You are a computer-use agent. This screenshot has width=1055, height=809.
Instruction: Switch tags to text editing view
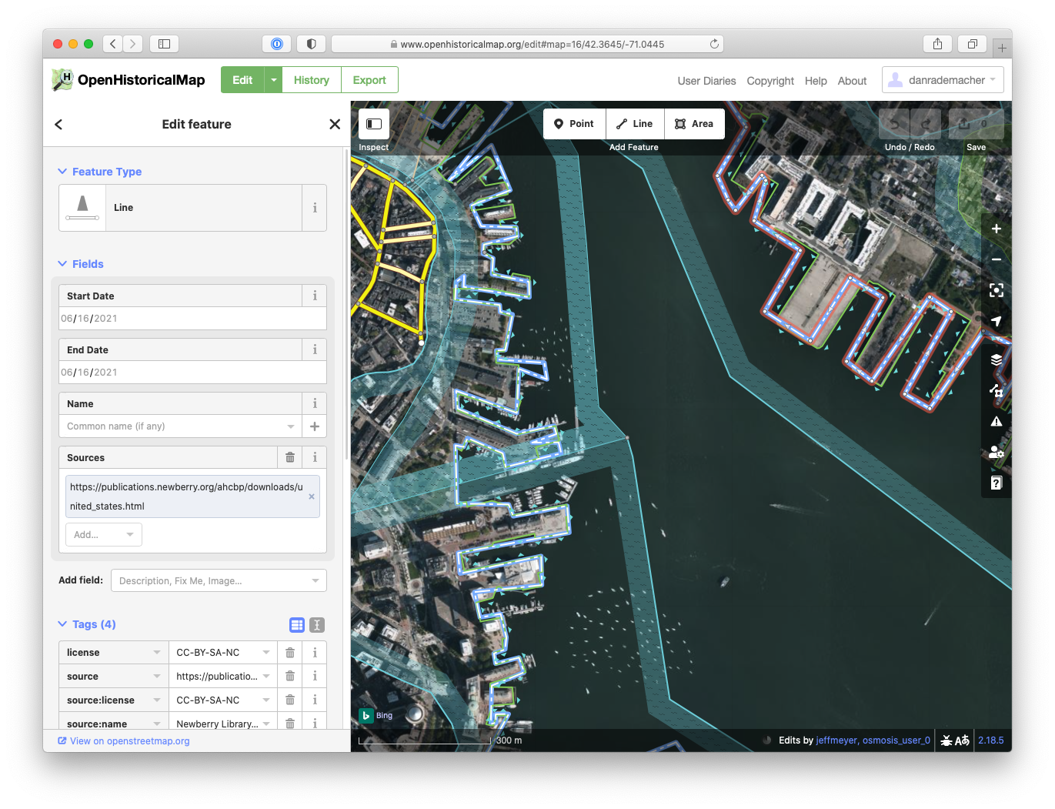[x=316, y=624]
